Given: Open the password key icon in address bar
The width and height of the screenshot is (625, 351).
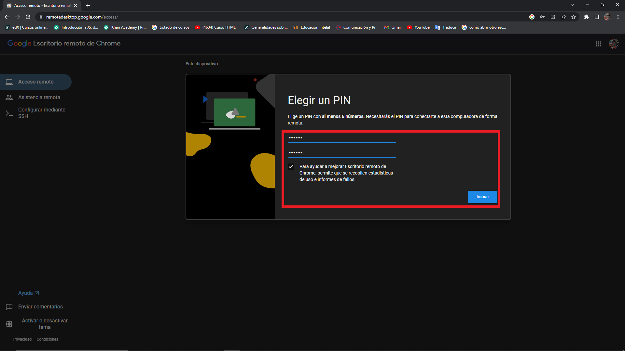Looking at the screenshot, I should tap(542, 17).
